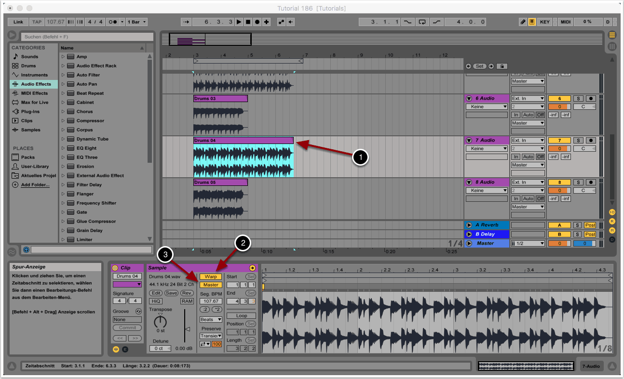The height and width of the screenshot is (379, 624).
Task: Select the Drums category in browser
Action: click(x=28, y=66)
